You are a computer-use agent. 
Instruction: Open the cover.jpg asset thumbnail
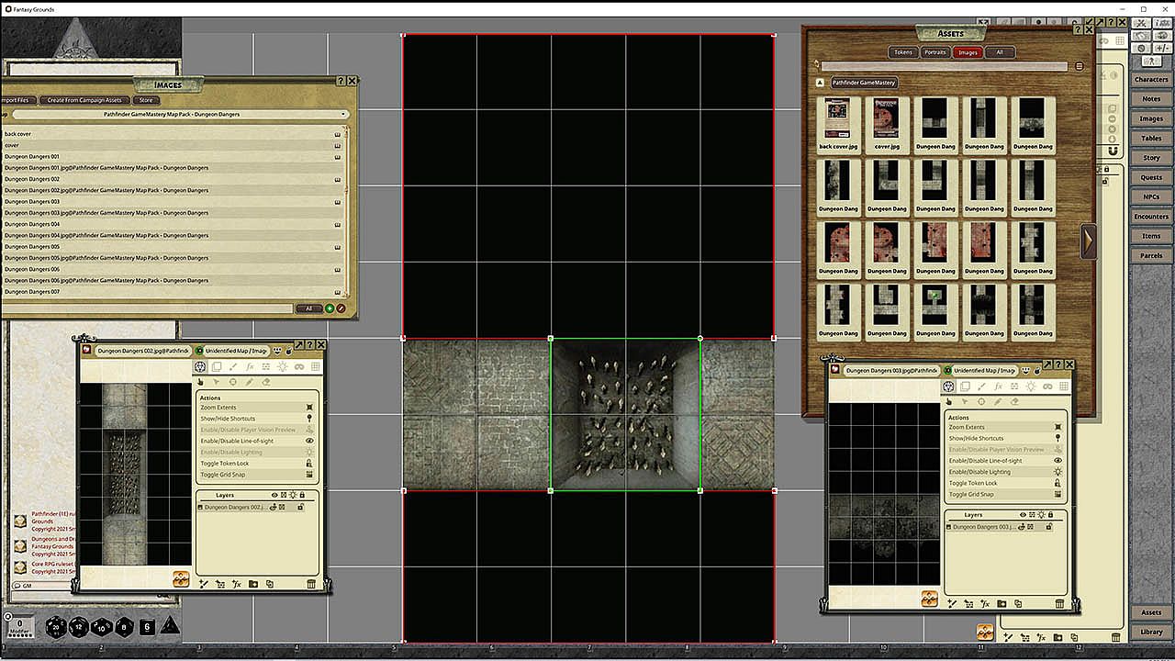(887, 124)
